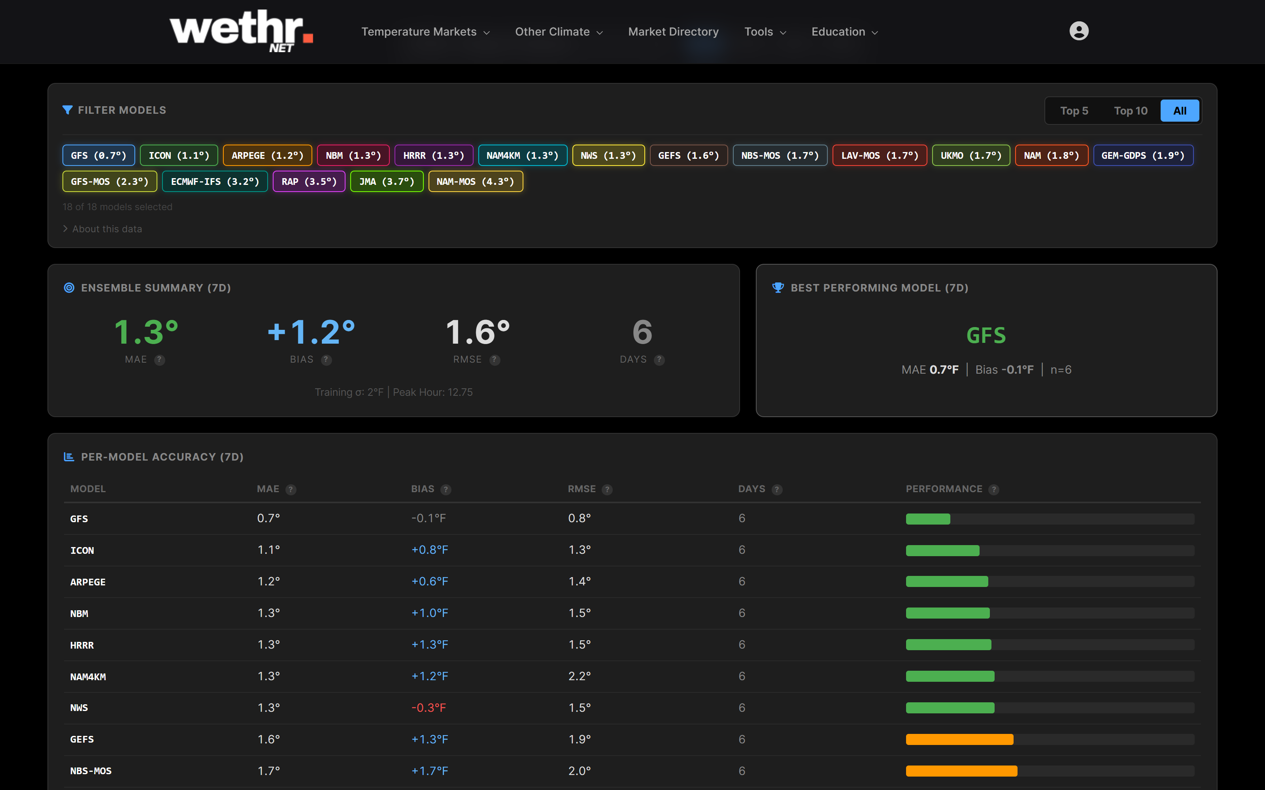Screen dimensions: 1265x790
Task: Select the Top 5 filter option
Action: pos(1074,110)
